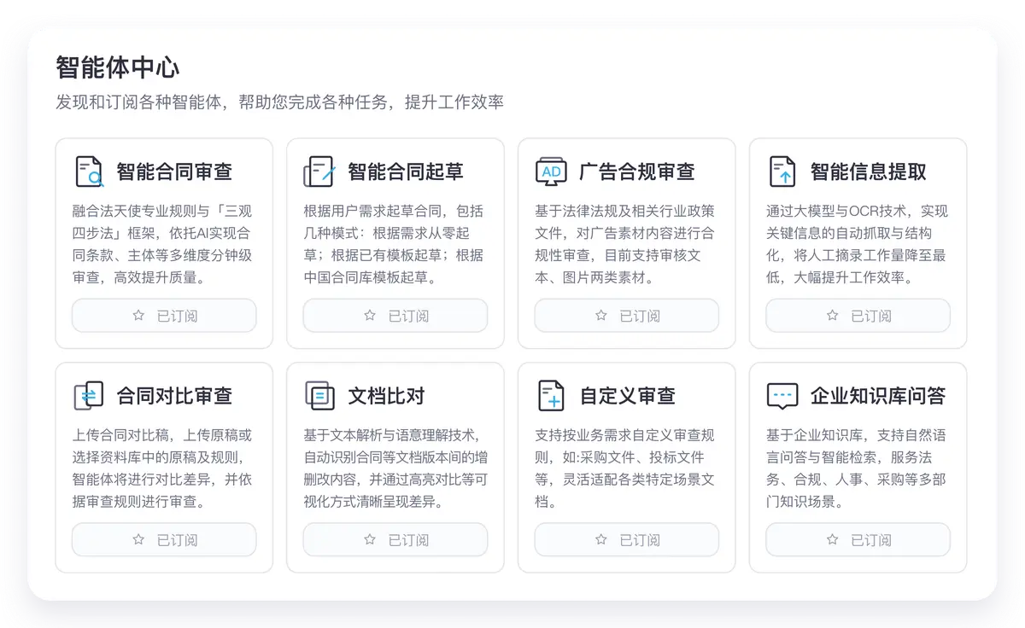Click the 智能合同审查 document-search icon
The height and width of the screenshot is (628, 1025).
coord(89,172)
